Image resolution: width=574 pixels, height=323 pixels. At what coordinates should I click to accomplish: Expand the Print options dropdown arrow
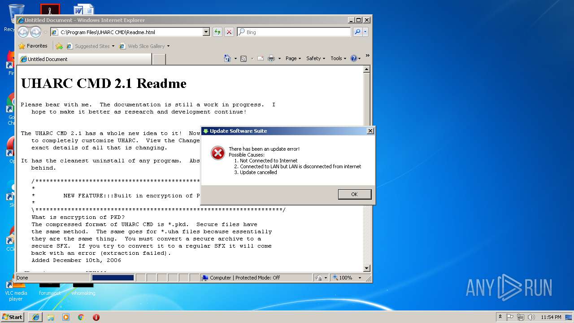(x=279, y=59)
